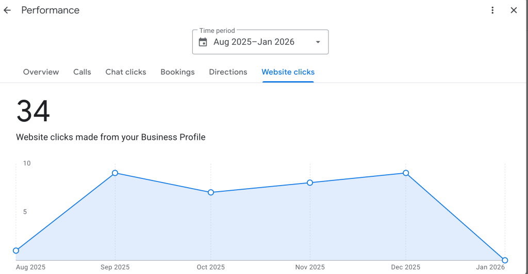
Task: Switch to the Overview tab
Action: tap(41, 72)
